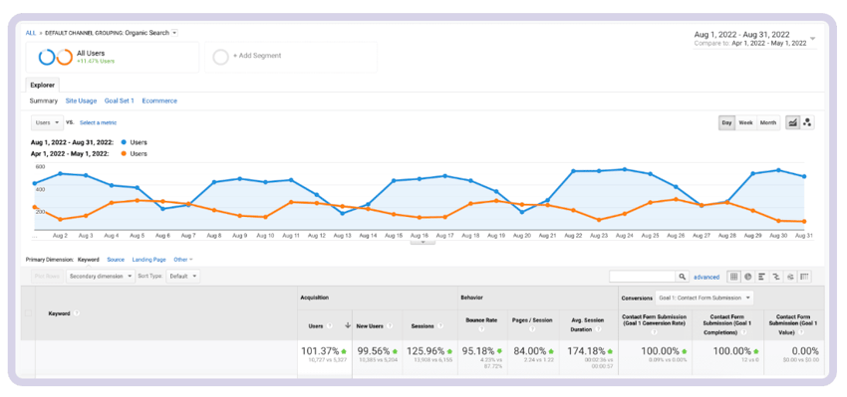Click the search magnifier icon
The width and height of the screenshot is (847, 397).
point(683,277)
